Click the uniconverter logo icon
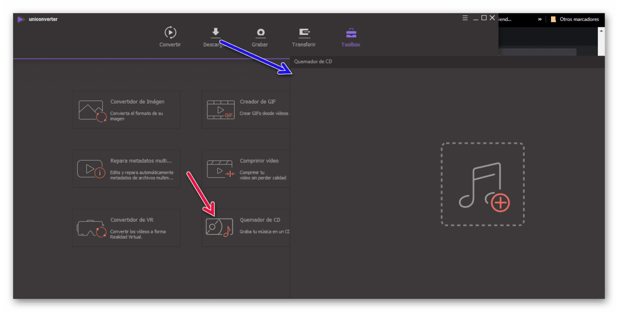The height and width of the screenshot is (312, 618). click(x=21, y=20)
